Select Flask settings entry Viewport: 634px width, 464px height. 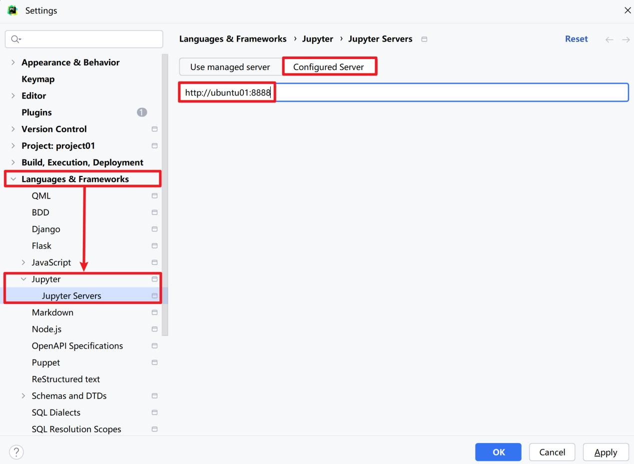41,245
